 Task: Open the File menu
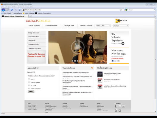pos(2,7)
